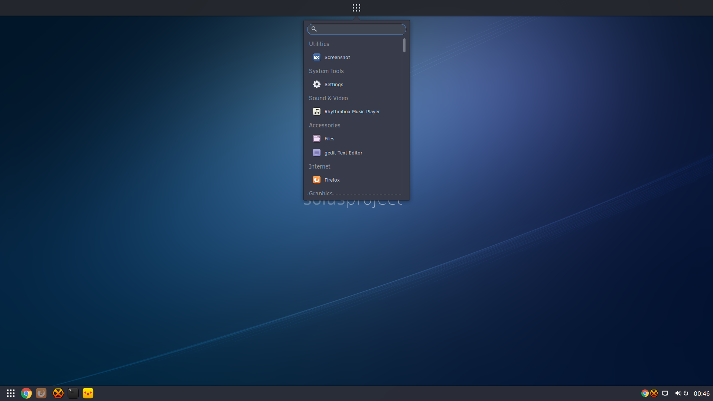Click the magnifier icon in the search box
This screenshot has width=713, height=401.
tap(314, 29)
